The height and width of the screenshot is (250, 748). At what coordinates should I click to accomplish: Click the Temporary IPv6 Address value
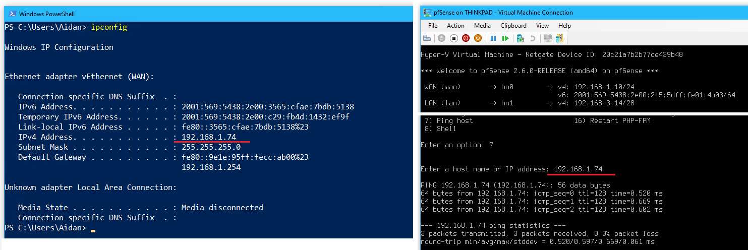(265, 117)
